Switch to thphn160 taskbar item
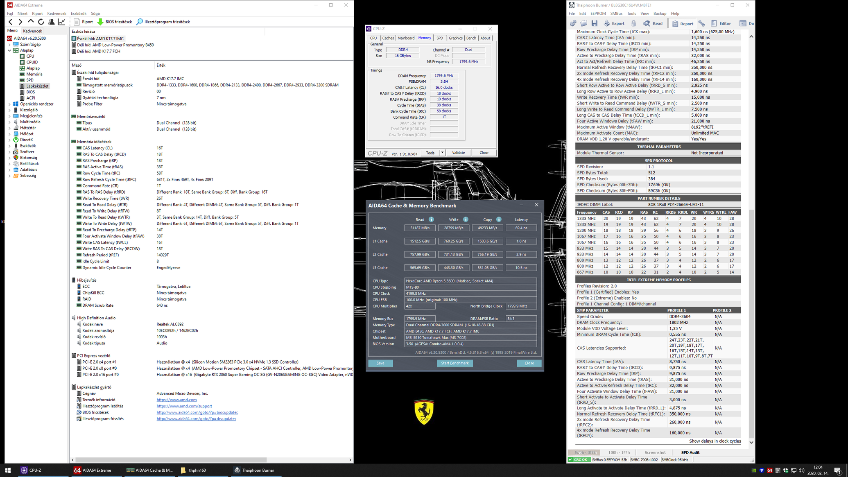The height and width of the screenshot is (477, 848). tap(198, 470)
